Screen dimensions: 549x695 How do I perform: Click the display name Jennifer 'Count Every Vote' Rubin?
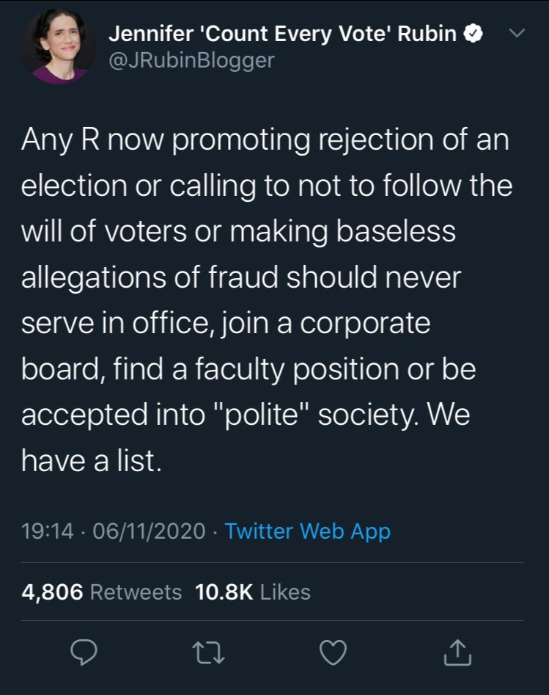click(x=284, y=33)
